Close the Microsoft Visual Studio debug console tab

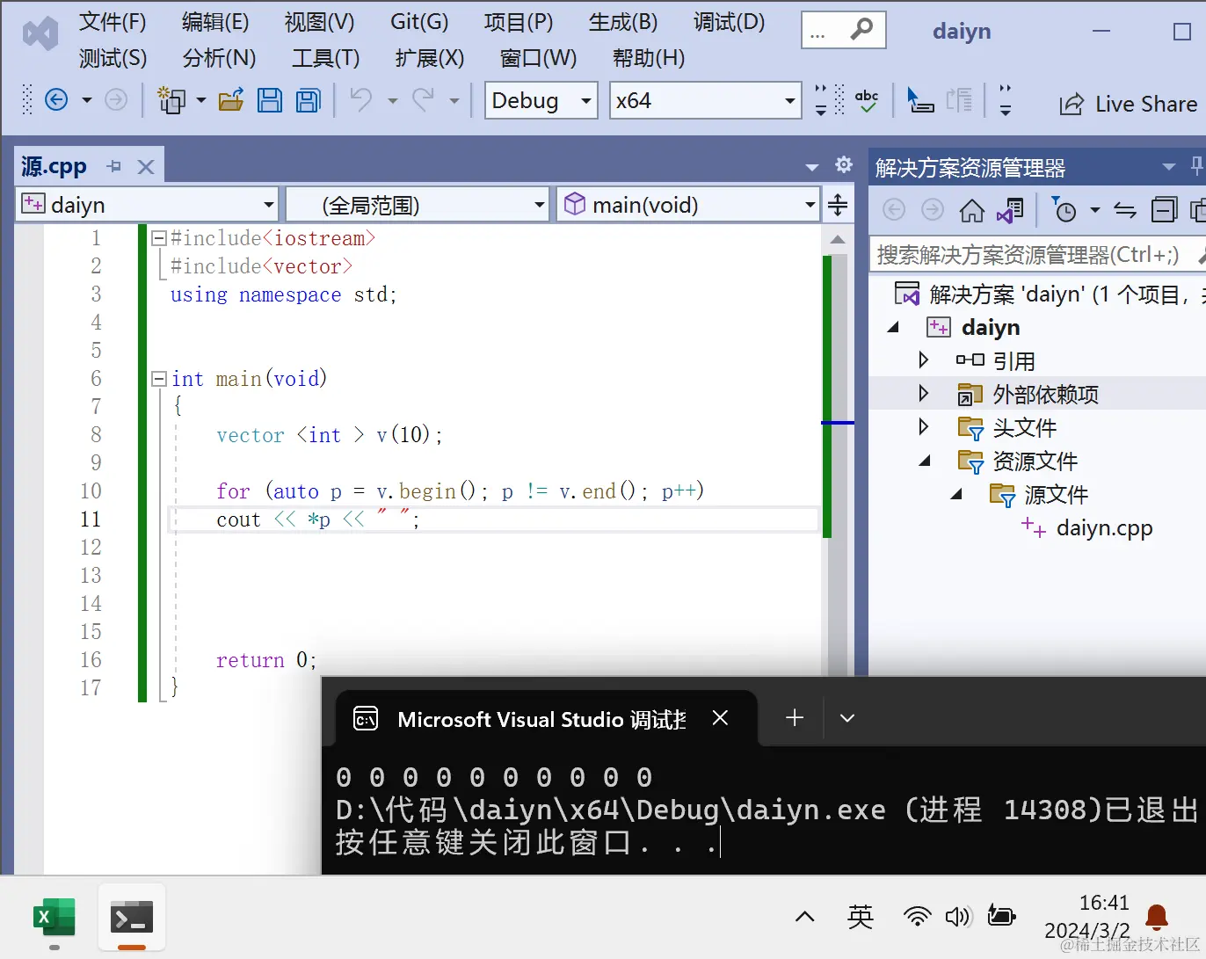click(720, 718)
